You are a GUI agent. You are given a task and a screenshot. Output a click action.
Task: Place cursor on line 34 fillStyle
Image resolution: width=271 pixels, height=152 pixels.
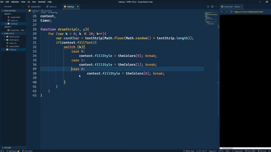103,56
